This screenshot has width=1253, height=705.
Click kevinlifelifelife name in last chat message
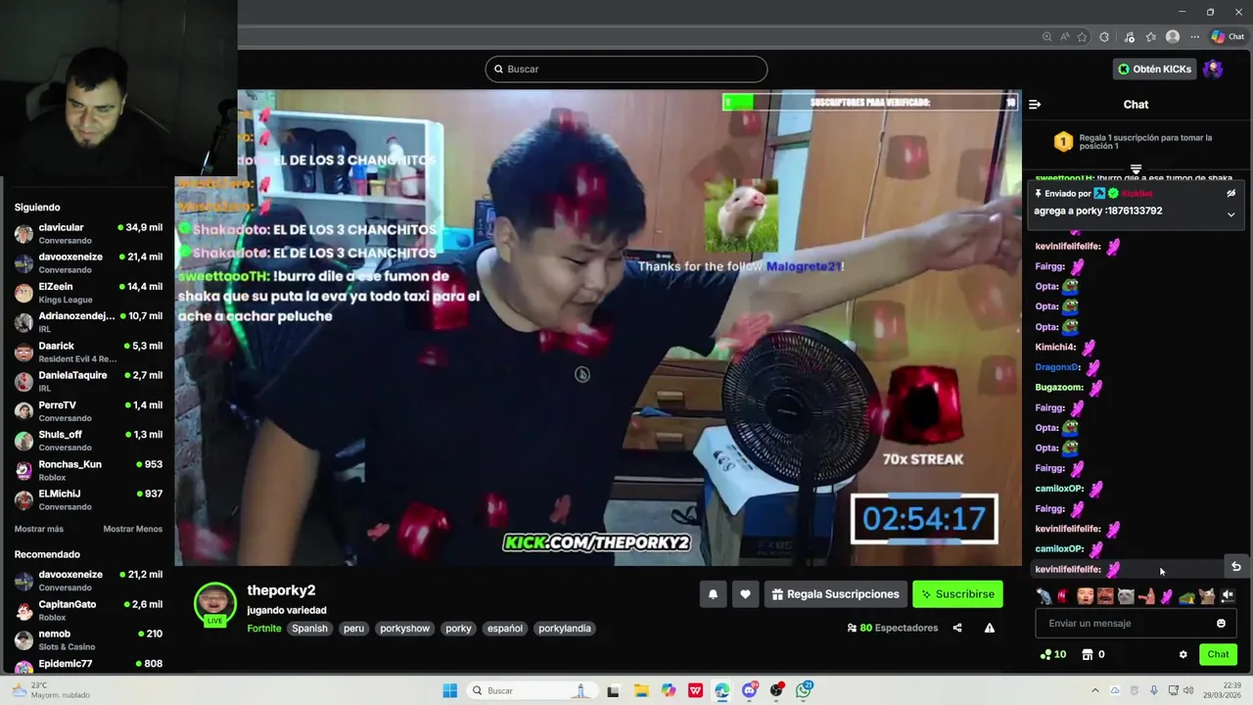(x=1067, y=569)
